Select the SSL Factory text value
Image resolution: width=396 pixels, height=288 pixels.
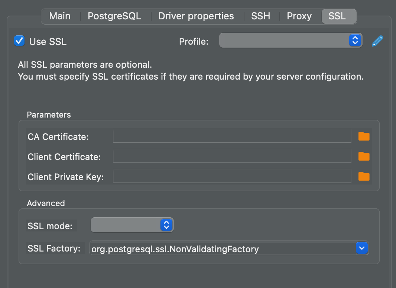175,249
